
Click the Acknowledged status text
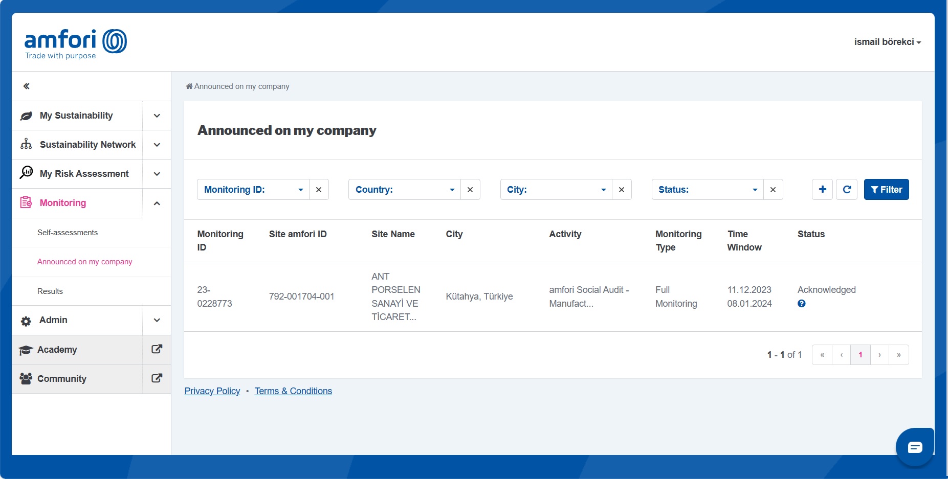tap(827, 290)
